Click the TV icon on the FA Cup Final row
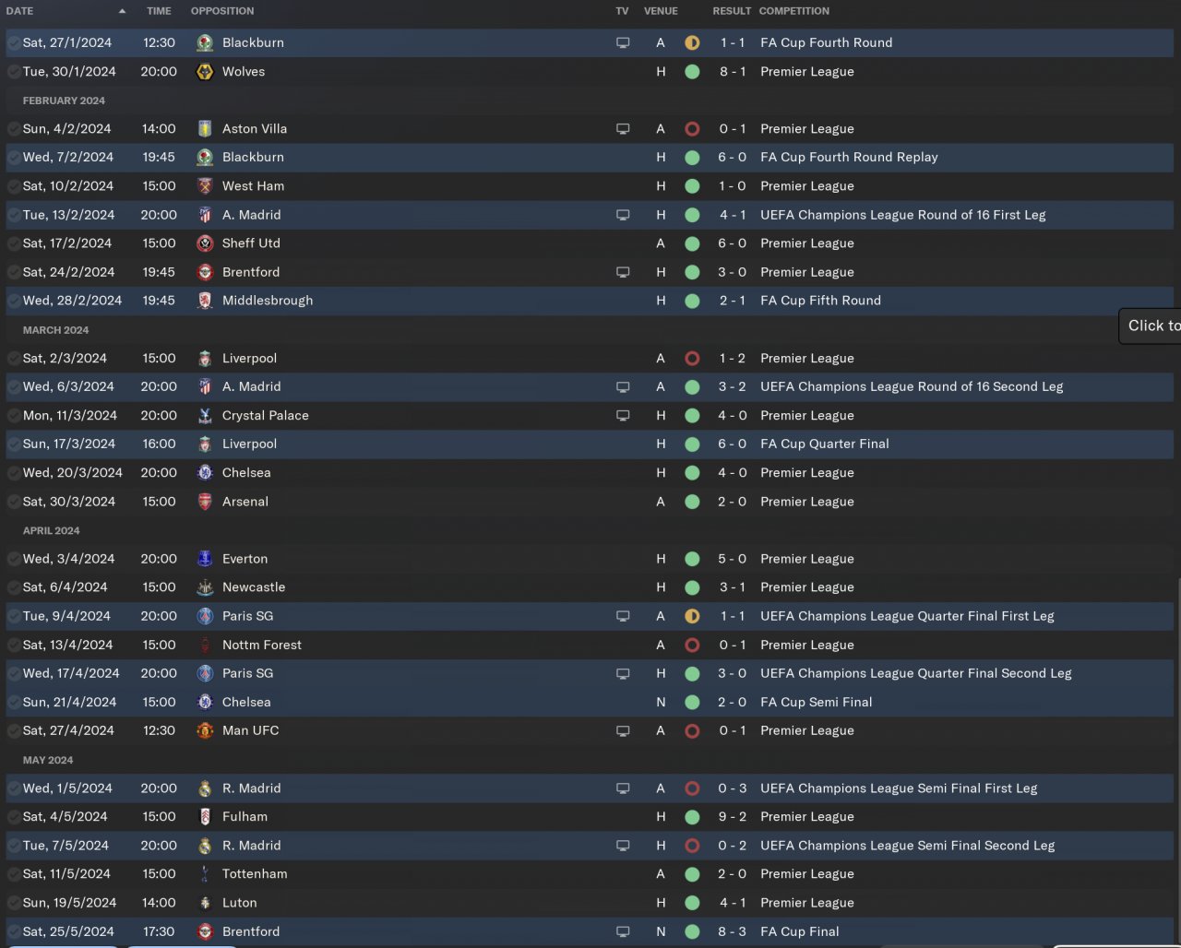The height and width of the screenshot is (948, 1181). point(623,931)
